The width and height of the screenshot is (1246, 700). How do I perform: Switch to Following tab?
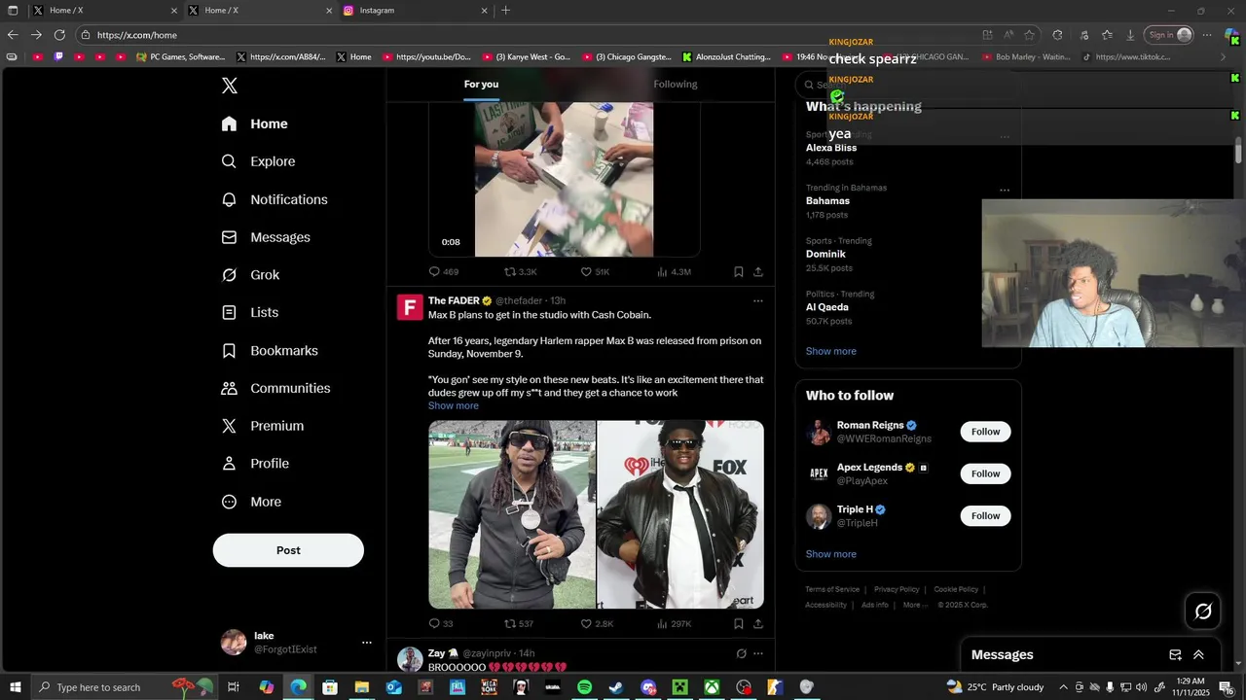click(676, 85)
